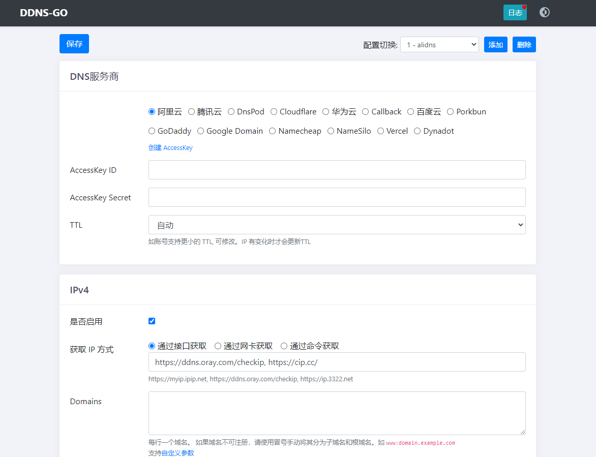Viewport: 596px width, 457px height.
Task: Select the 阿里云 provider radio
Action: [152, 112]
